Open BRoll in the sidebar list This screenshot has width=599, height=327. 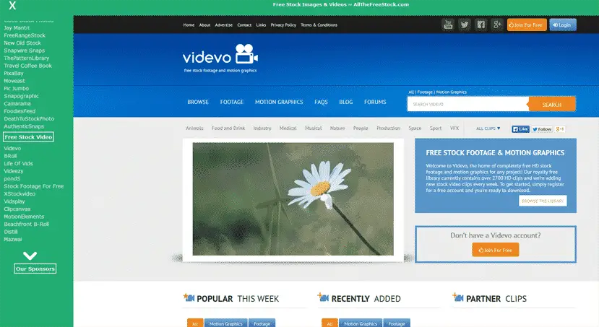click(10, 156)
